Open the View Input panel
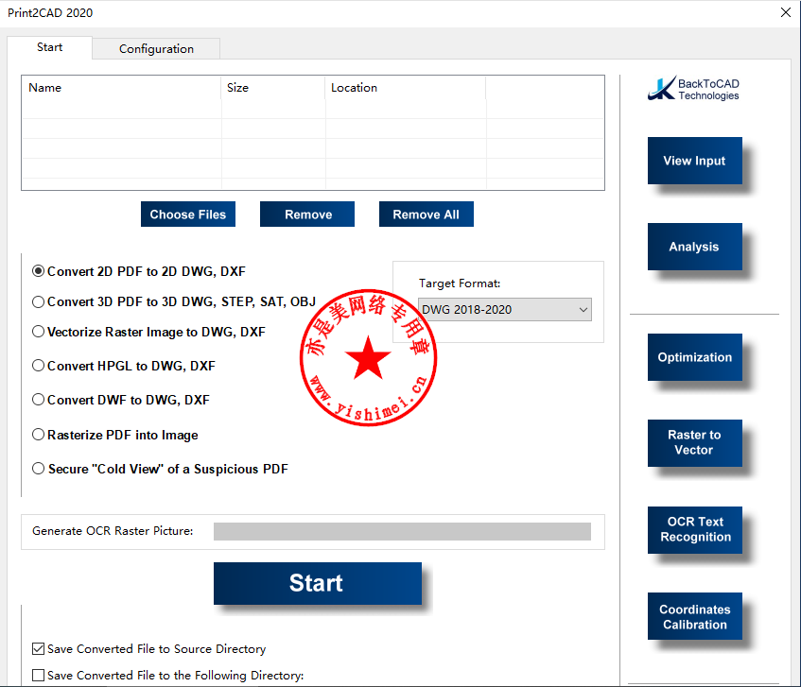The width and height of the screenshot is (801, 687). tap(695, 161)
